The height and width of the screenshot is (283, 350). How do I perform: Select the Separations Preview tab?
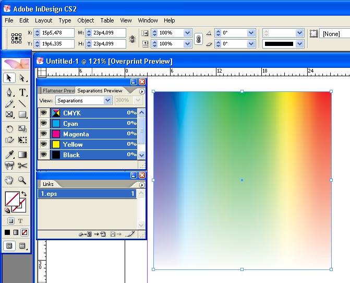pyautogui.click(x=100, y=91)
